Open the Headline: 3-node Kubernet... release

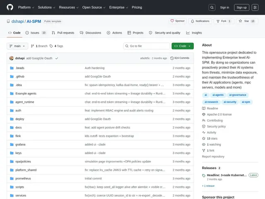tap(227, 175)
